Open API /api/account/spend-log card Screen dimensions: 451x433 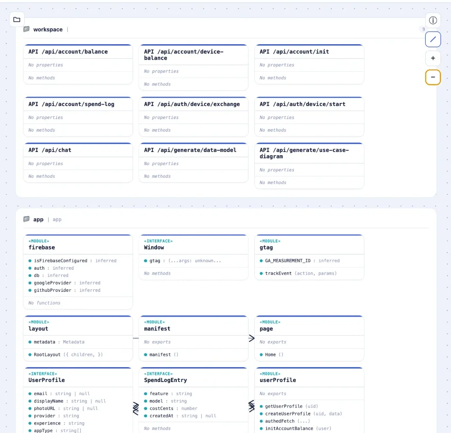click(x=78, y=116)
